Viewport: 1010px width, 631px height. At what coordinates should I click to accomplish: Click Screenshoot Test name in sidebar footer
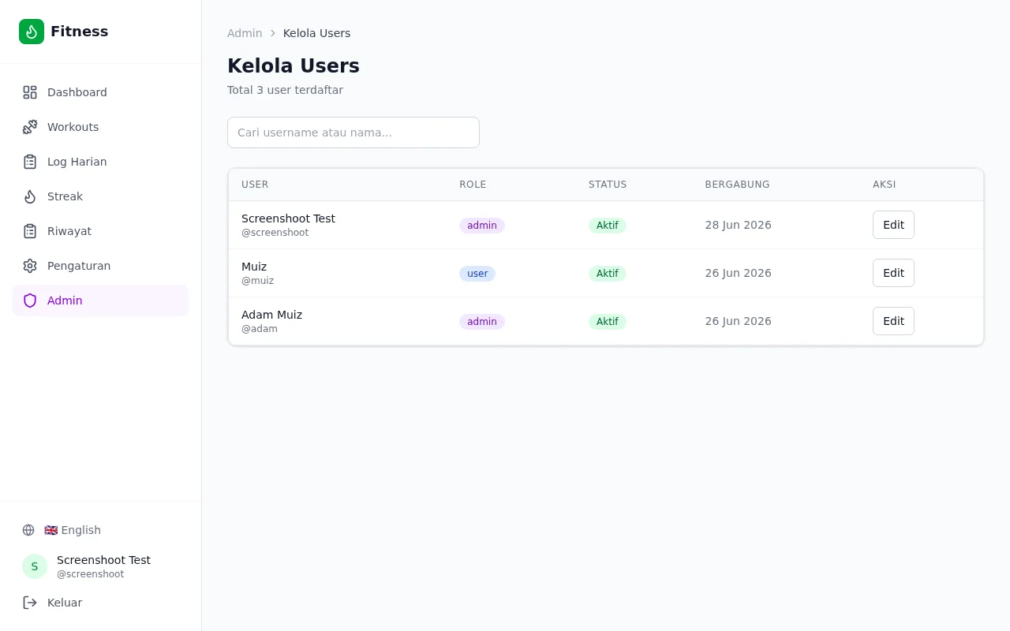(103, 560)
